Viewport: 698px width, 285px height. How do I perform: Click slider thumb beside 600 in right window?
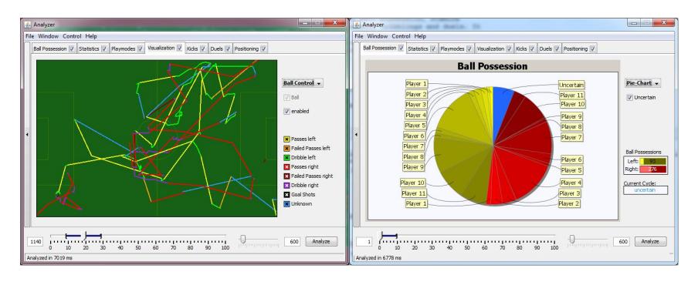pos(572,240)
